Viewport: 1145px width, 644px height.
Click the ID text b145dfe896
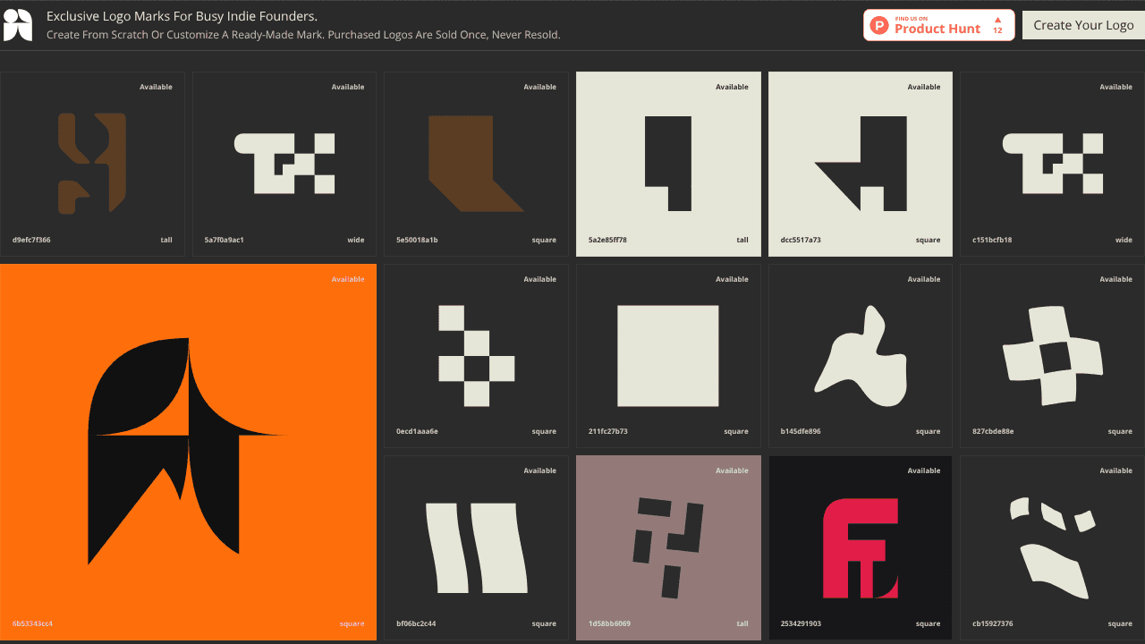tap(801, 431)
